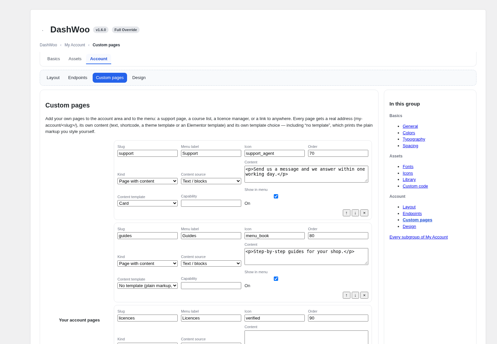Open Fonts link in sidebar
Image resolution: width=497 pixels, height=344 pixels.
pos(408,167)
